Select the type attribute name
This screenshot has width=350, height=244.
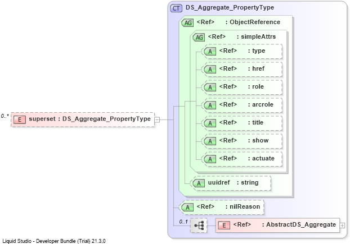[258, 50]
